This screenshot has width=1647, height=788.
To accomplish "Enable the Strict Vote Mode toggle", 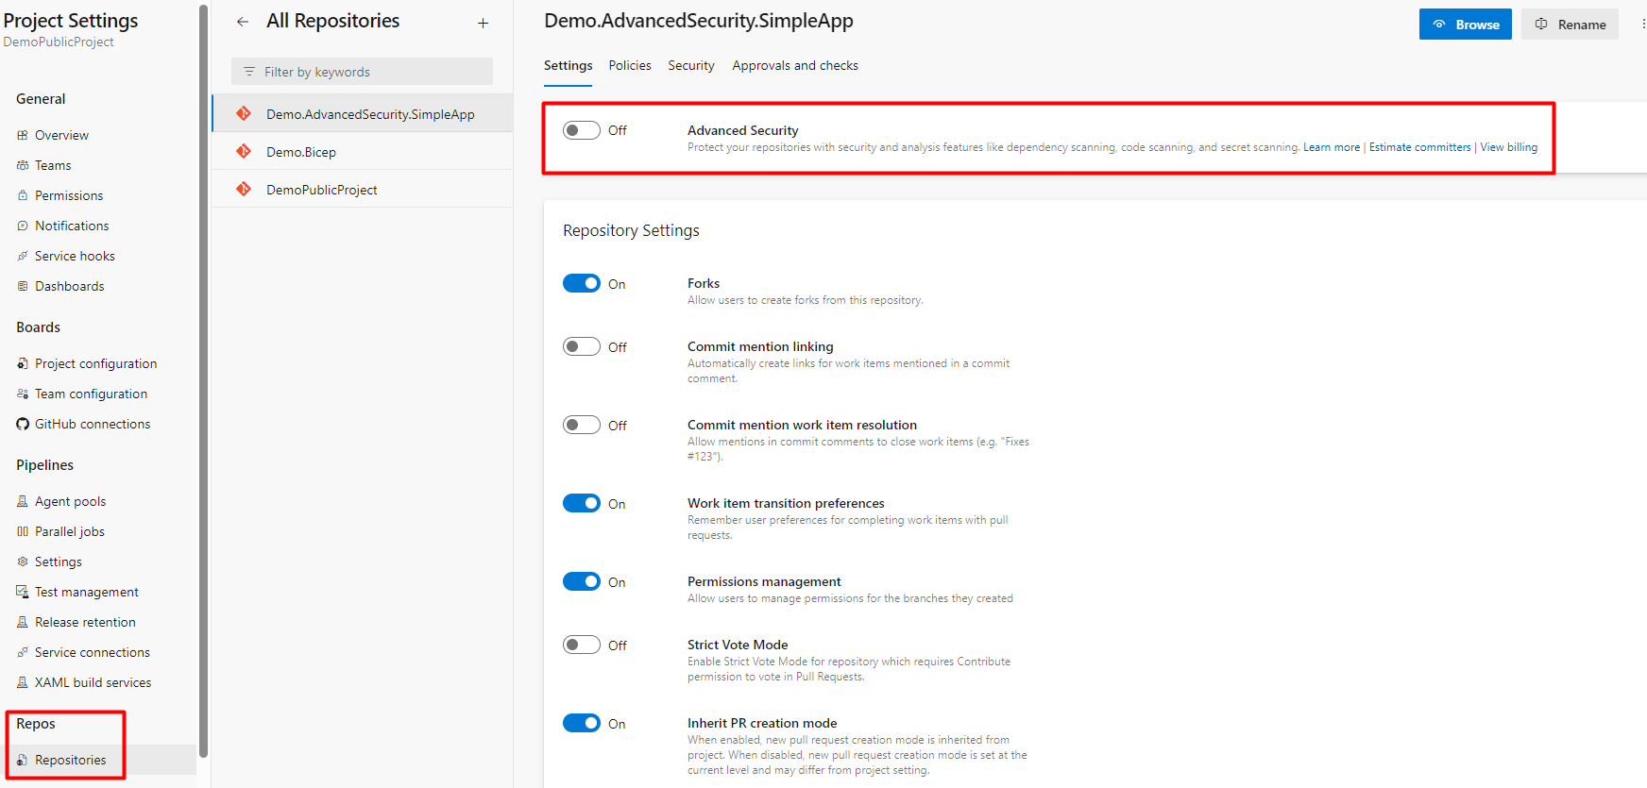I will pos(582,645).
